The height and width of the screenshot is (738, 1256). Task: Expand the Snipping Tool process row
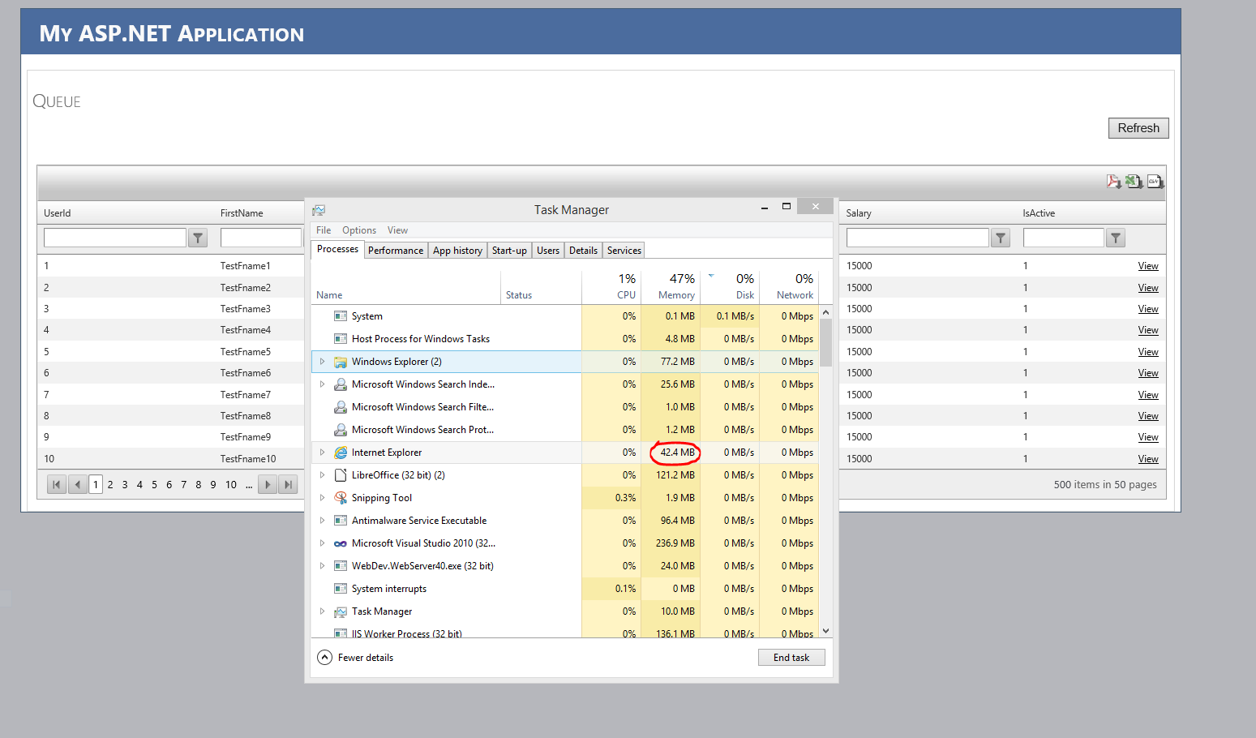(x=322, y=498)
